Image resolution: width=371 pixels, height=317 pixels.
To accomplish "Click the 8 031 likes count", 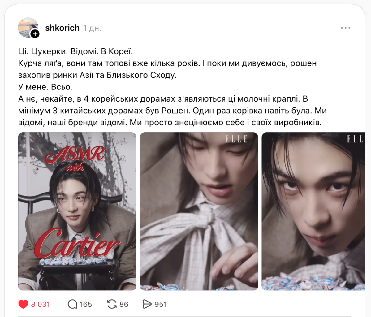I will 41,304.
